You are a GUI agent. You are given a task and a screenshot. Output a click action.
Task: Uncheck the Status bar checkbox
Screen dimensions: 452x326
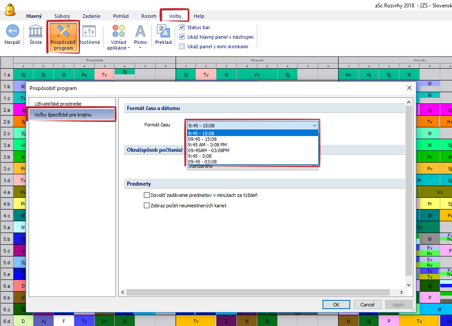(182, 27)
